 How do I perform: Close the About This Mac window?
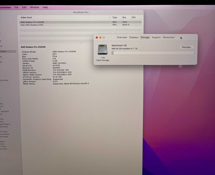(97, 37)
